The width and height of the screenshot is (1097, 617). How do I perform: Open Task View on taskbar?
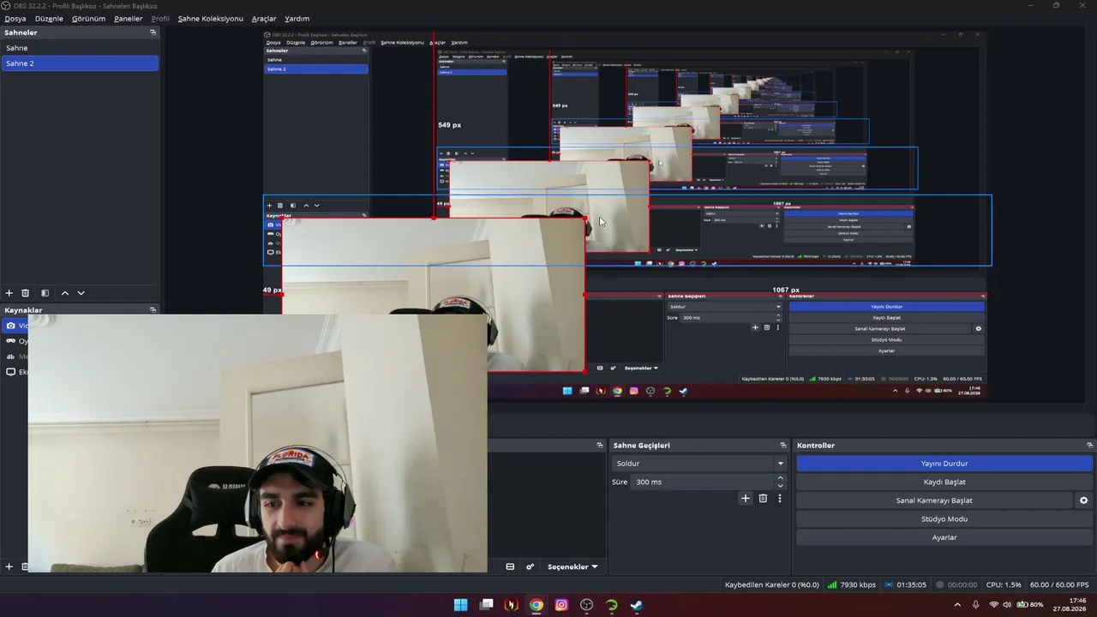(487, 605)
